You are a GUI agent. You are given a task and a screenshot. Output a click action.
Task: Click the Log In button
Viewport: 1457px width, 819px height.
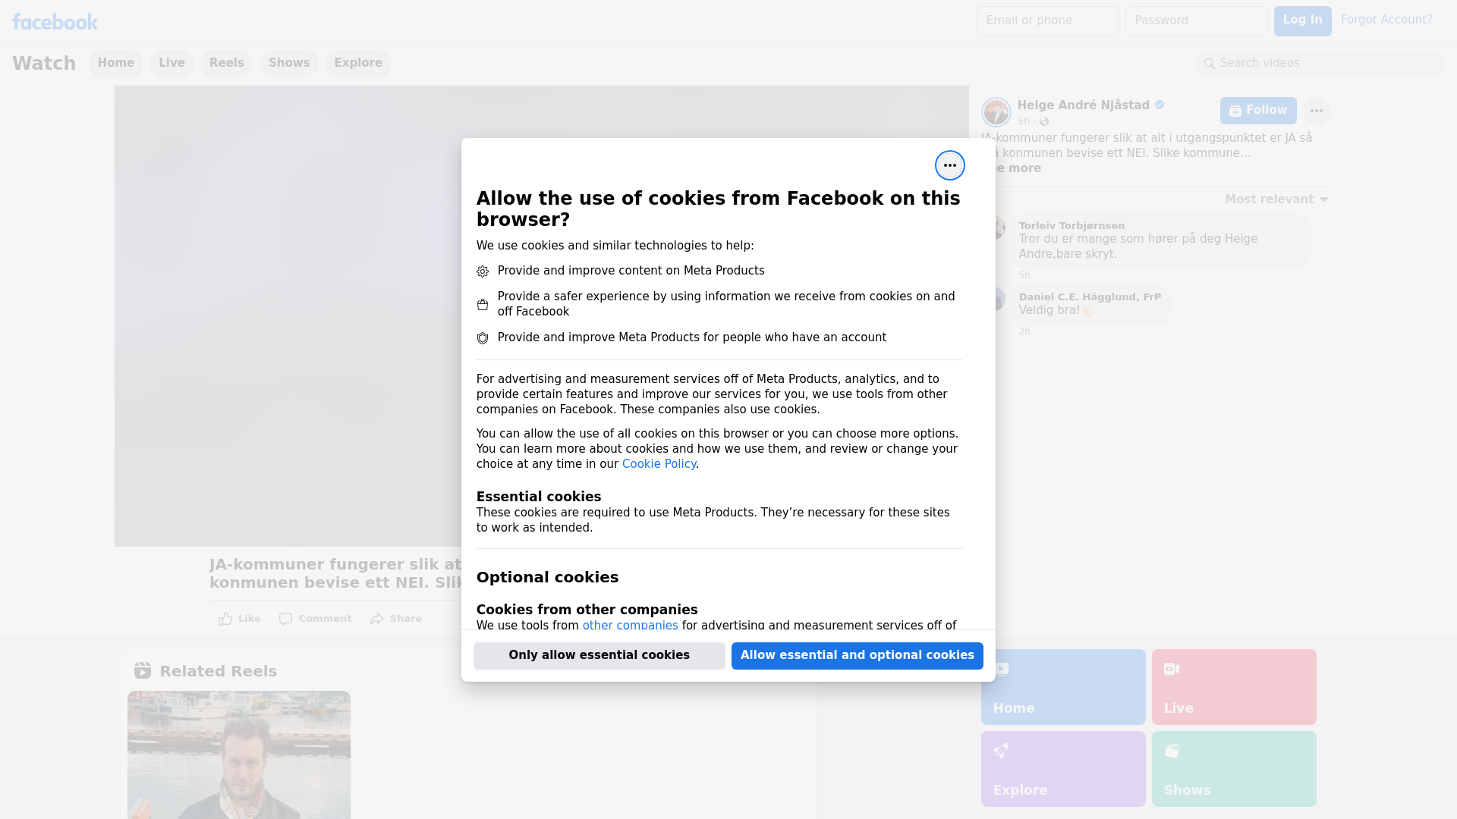point(1302,20)
